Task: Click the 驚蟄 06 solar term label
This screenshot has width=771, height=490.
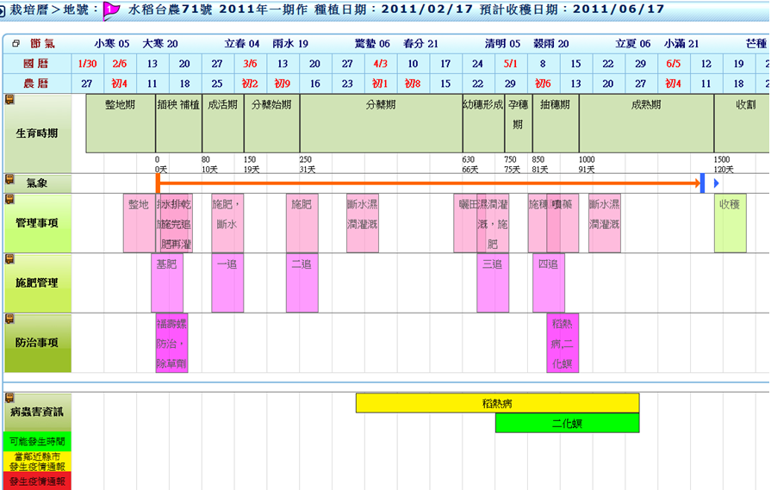Action: coord(372,44)
